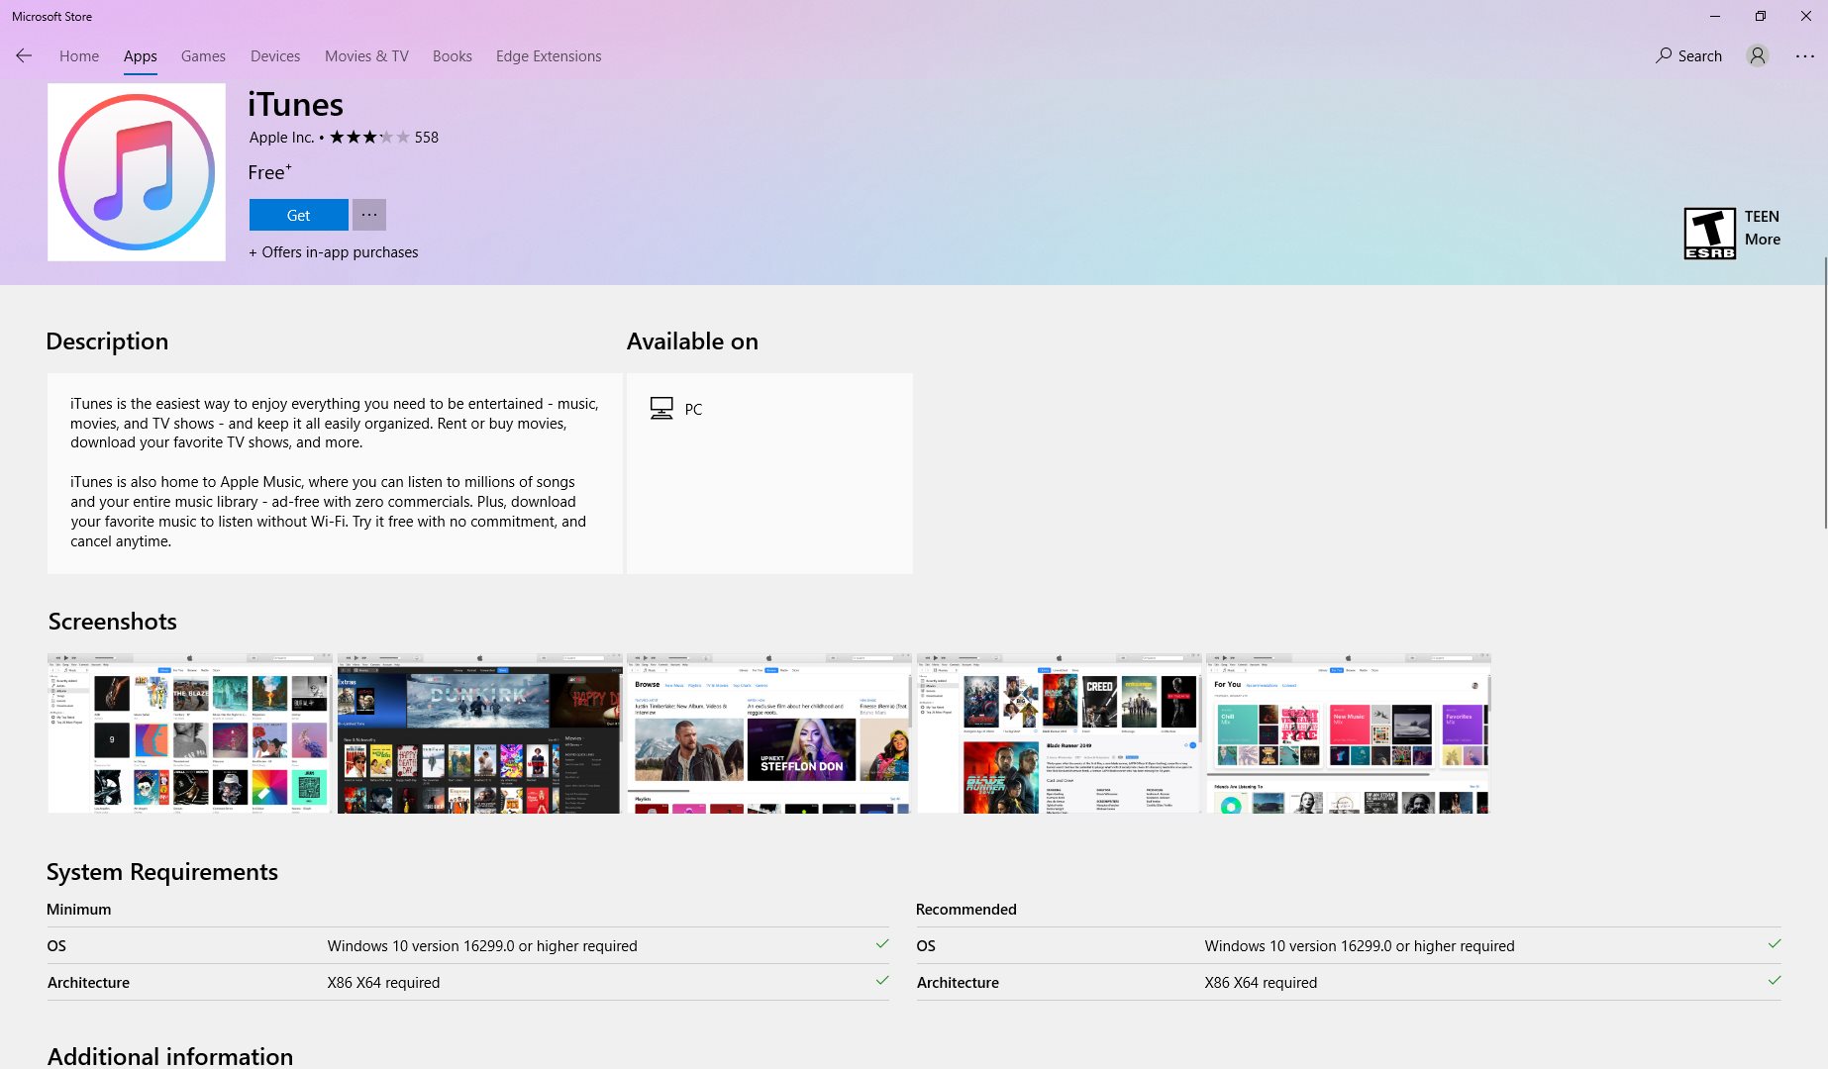Viewport: 1828px width, 1069px height.
Task: Open Edge Extensions tab
Action: 549,55
